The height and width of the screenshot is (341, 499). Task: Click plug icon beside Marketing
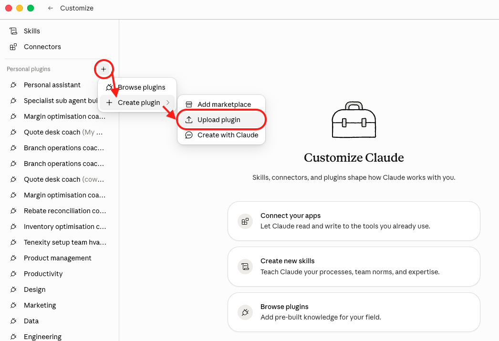pos(13,305)
